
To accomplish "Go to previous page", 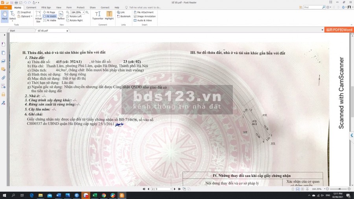I will (x=148, y=189).
